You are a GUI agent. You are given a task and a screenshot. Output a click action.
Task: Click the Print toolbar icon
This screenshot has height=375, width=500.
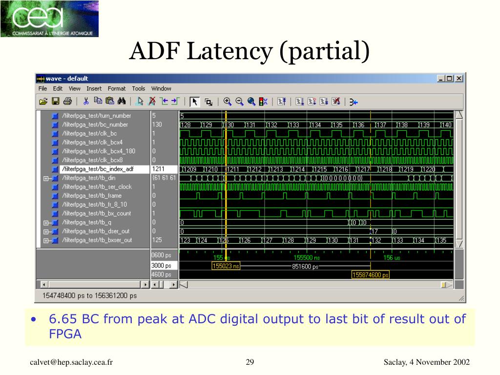click(x=67, y=102)
